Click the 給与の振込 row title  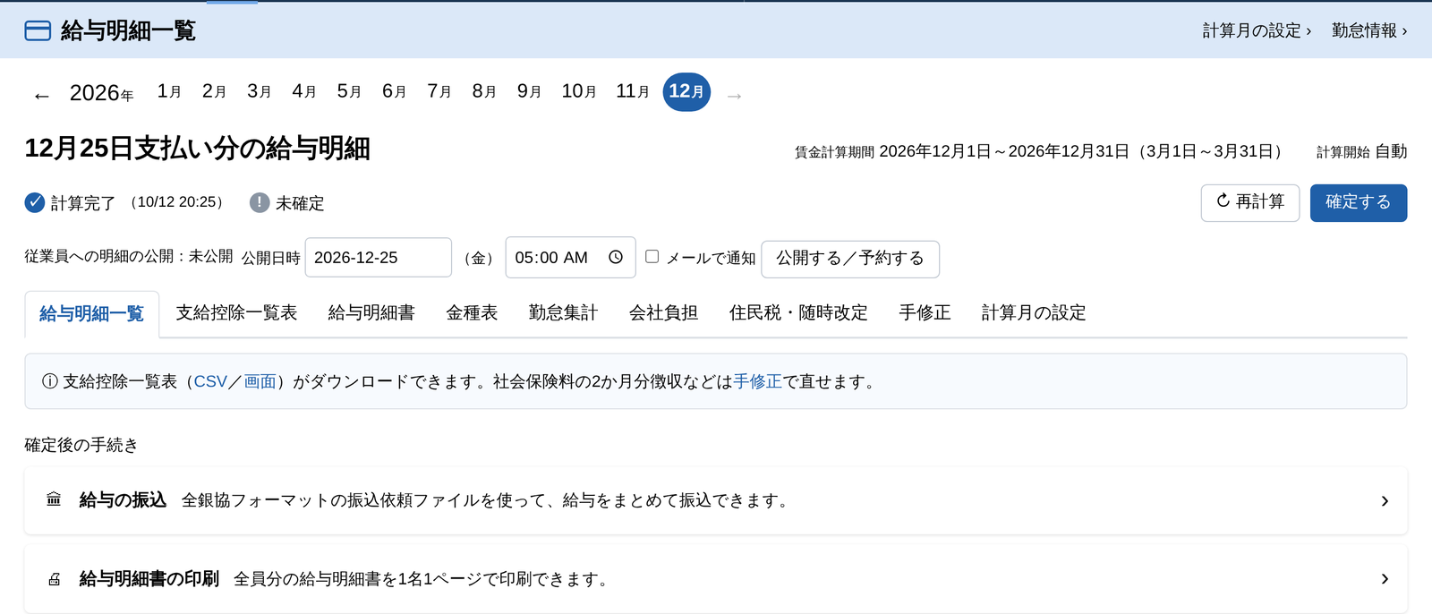pyautogui.click(x=123, y=499)
